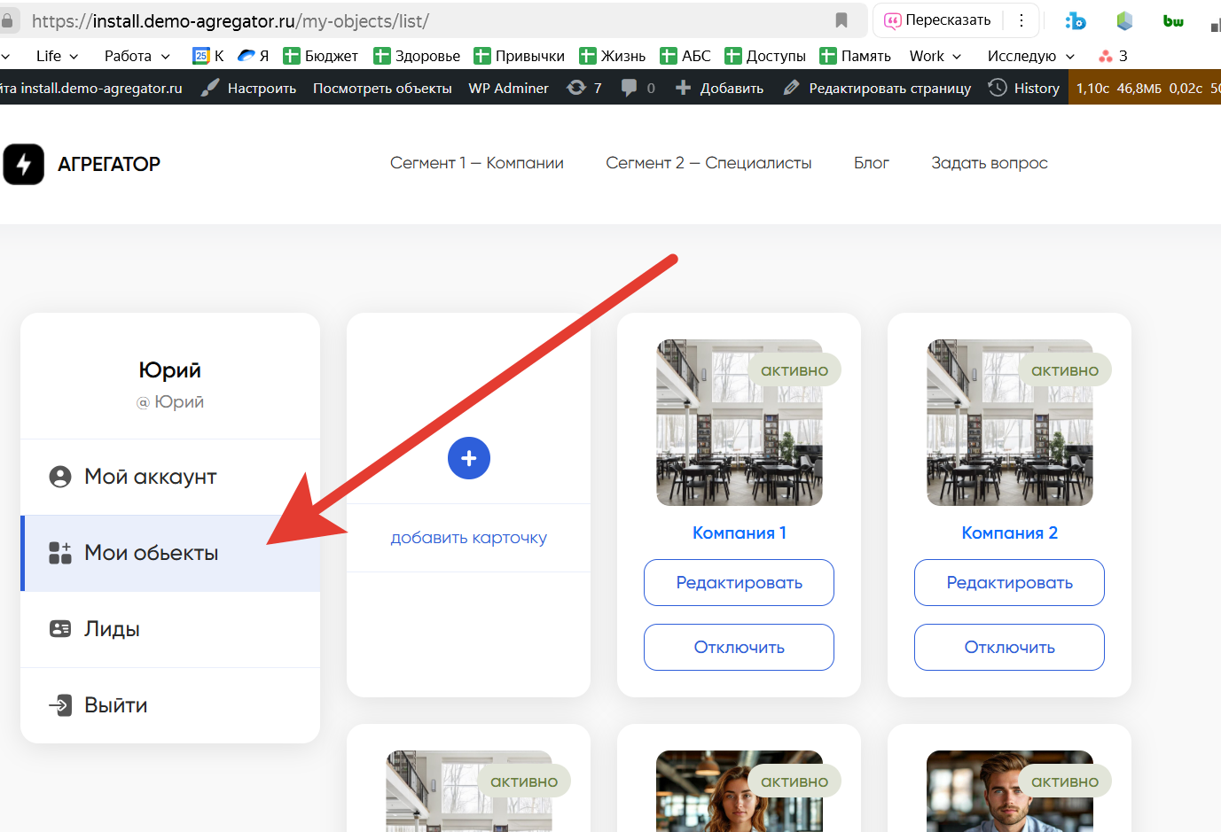Click the Пересказать three-dot options icon

pyautogui.click(x=1021, y=20)
